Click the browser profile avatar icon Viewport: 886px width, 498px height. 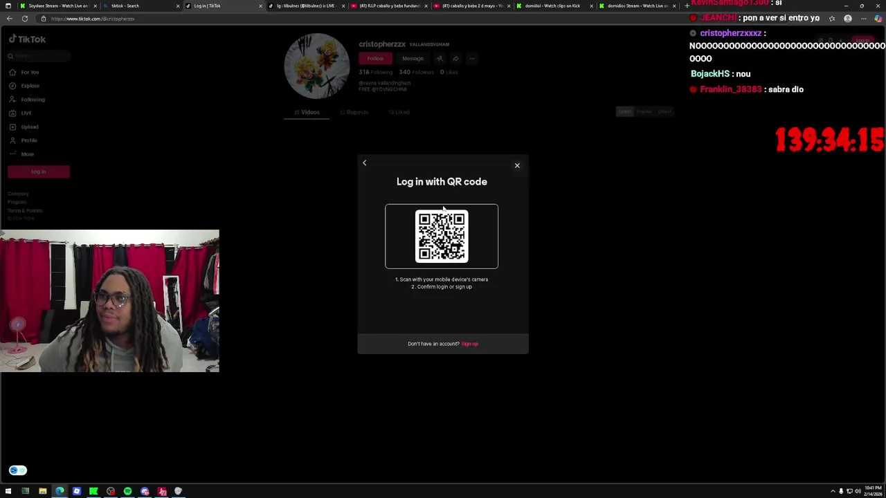tap(848, 19)
